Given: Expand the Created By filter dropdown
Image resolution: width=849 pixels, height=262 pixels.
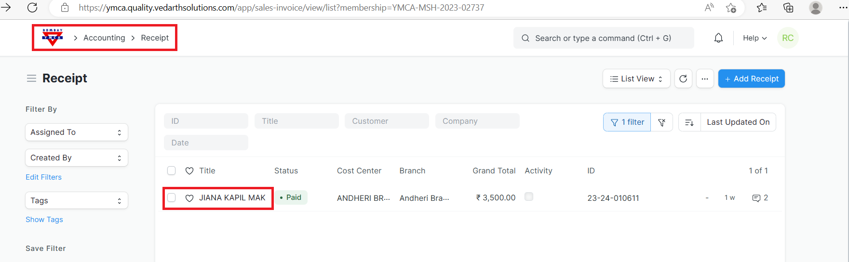Looking at the screenshot, I should click(x=76, y=158).
